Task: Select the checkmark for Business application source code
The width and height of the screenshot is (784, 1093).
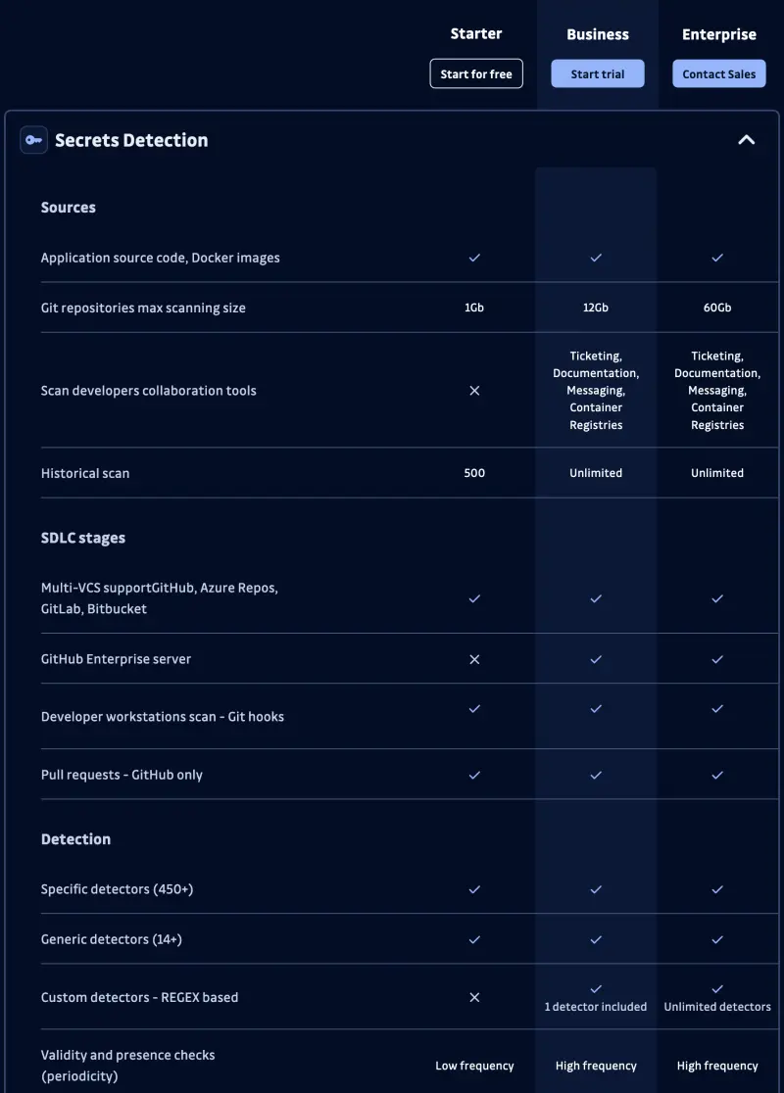Action: tap(596, 258)
